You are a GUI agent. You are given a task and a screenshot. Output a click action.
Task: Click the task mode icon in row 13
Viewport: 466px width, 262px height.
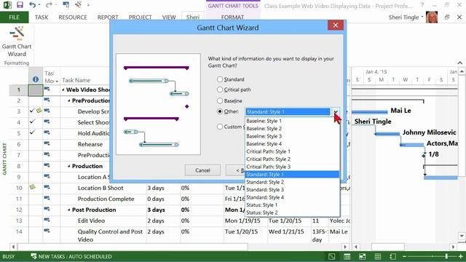47,220
